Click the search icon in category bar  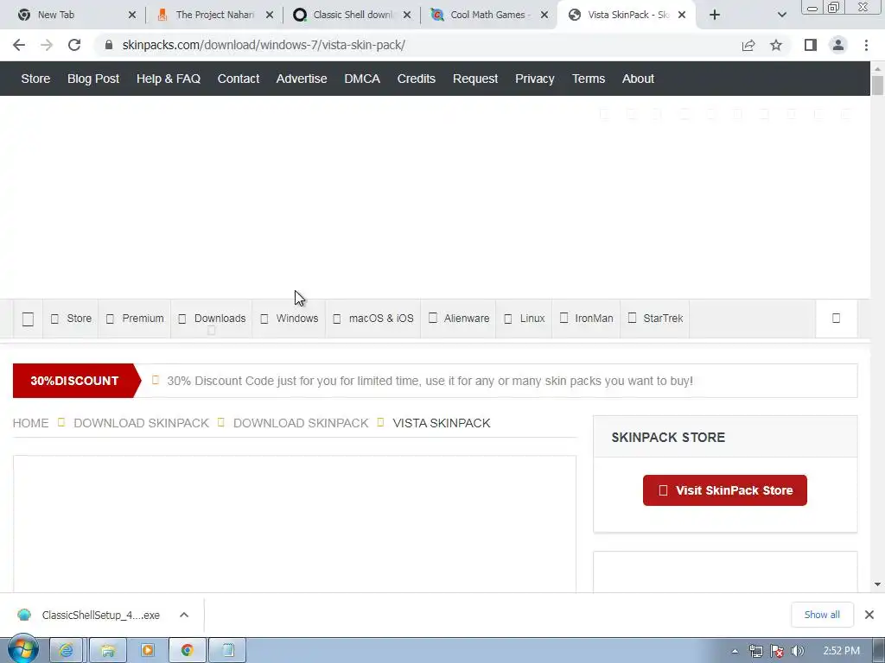click(x=837, y=319)
